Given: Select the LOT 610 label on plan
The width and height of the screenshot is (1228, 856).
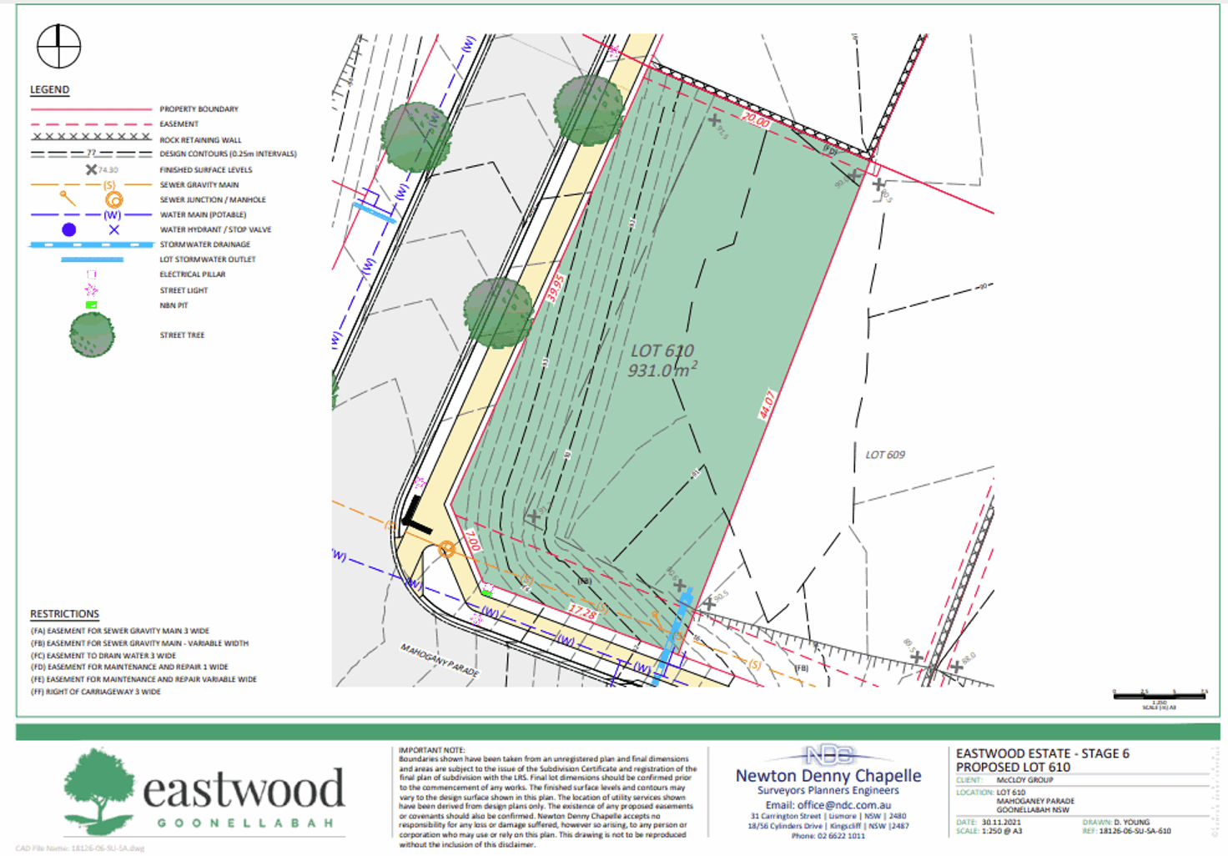Looking at the screenshot, I should (x=662, y=351).
